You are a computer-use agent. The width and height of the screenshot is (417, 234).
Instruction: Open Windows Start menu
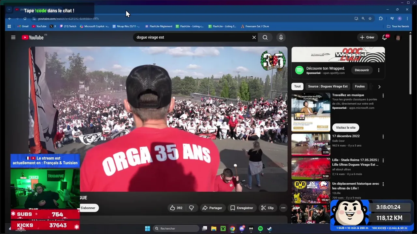click(x=147, y=228)
